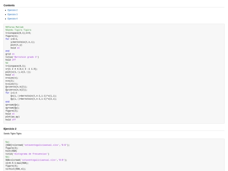The image size is (228, 171).
Task: Click the k=size(t); code line
Action: coord(12,84)
